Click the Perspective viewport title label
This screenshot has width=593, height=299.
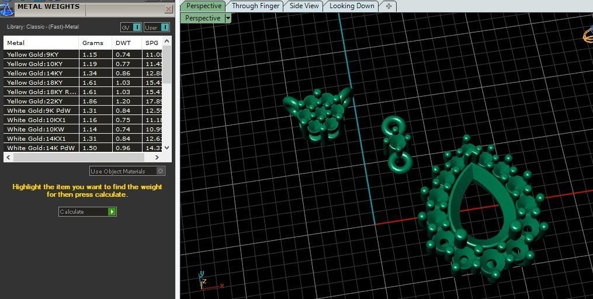pyautogui.click(x=202, y=18)
